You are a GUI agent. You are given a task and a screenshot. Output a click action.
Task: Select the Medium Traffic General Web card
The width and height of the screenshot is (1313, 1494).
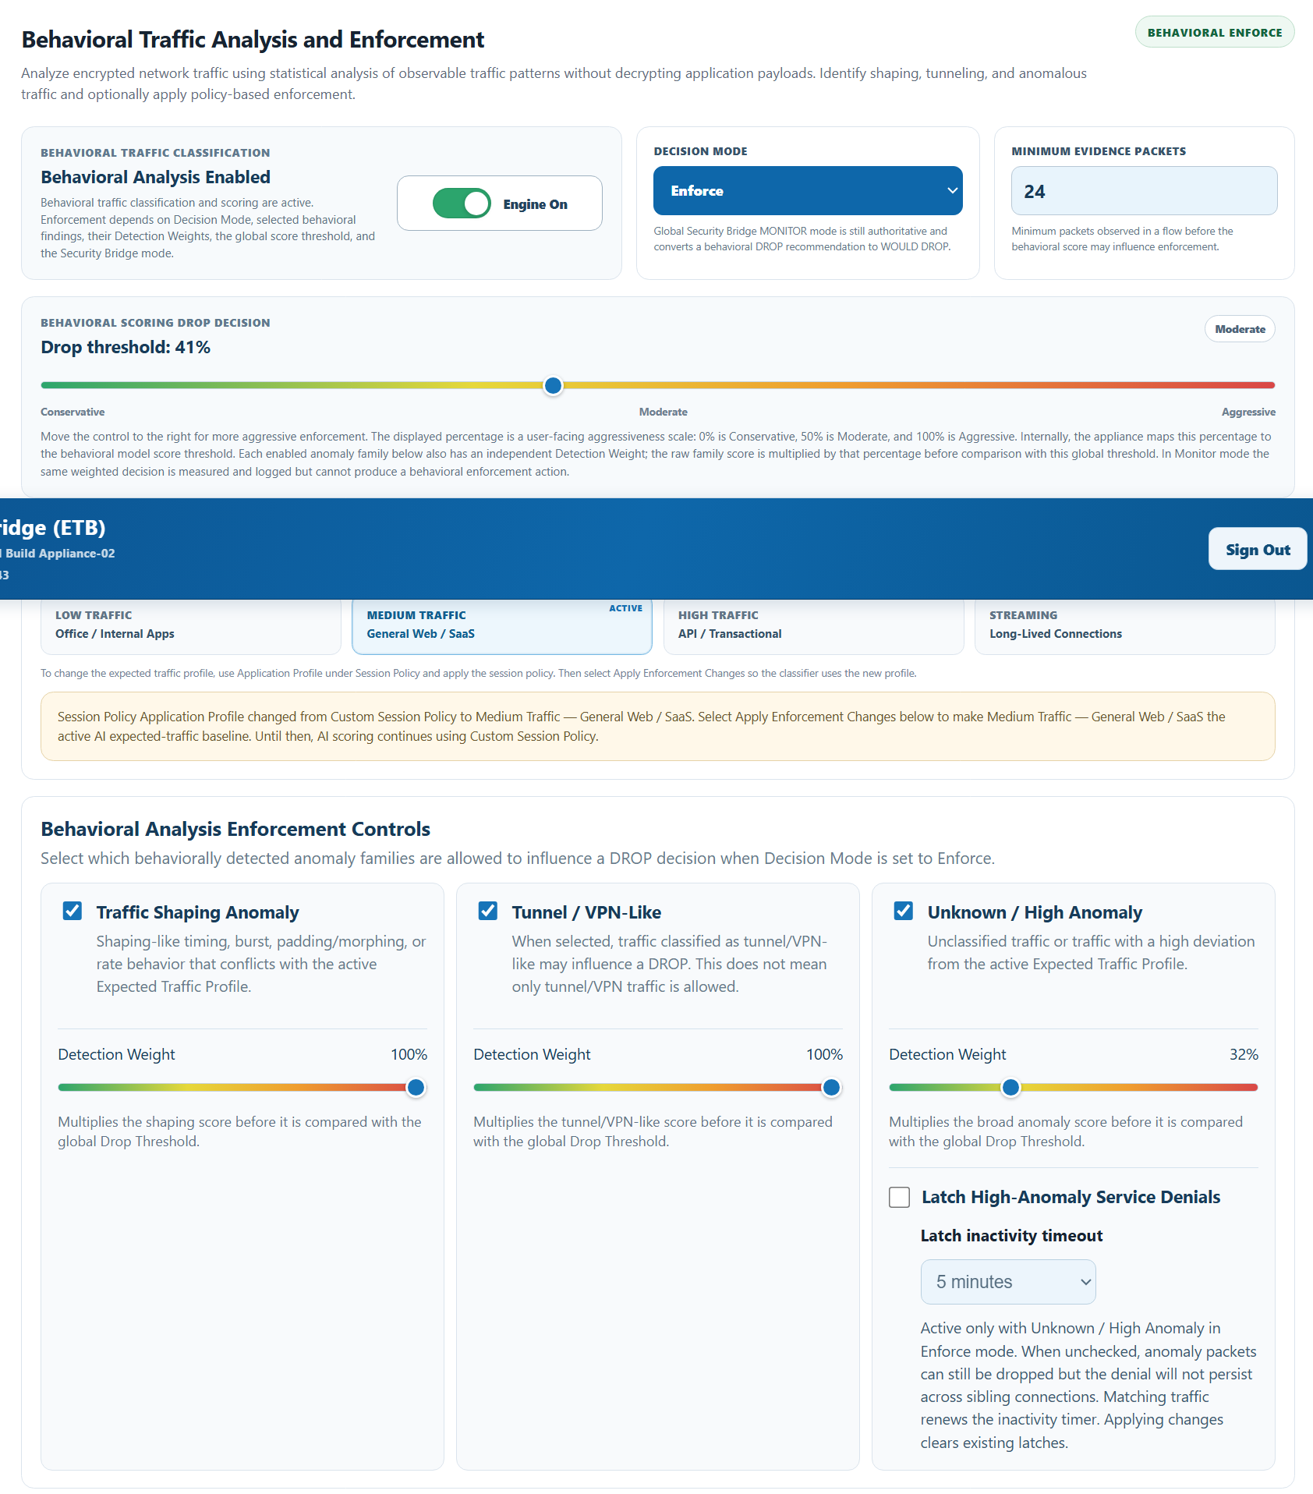[x=502, y=625]
